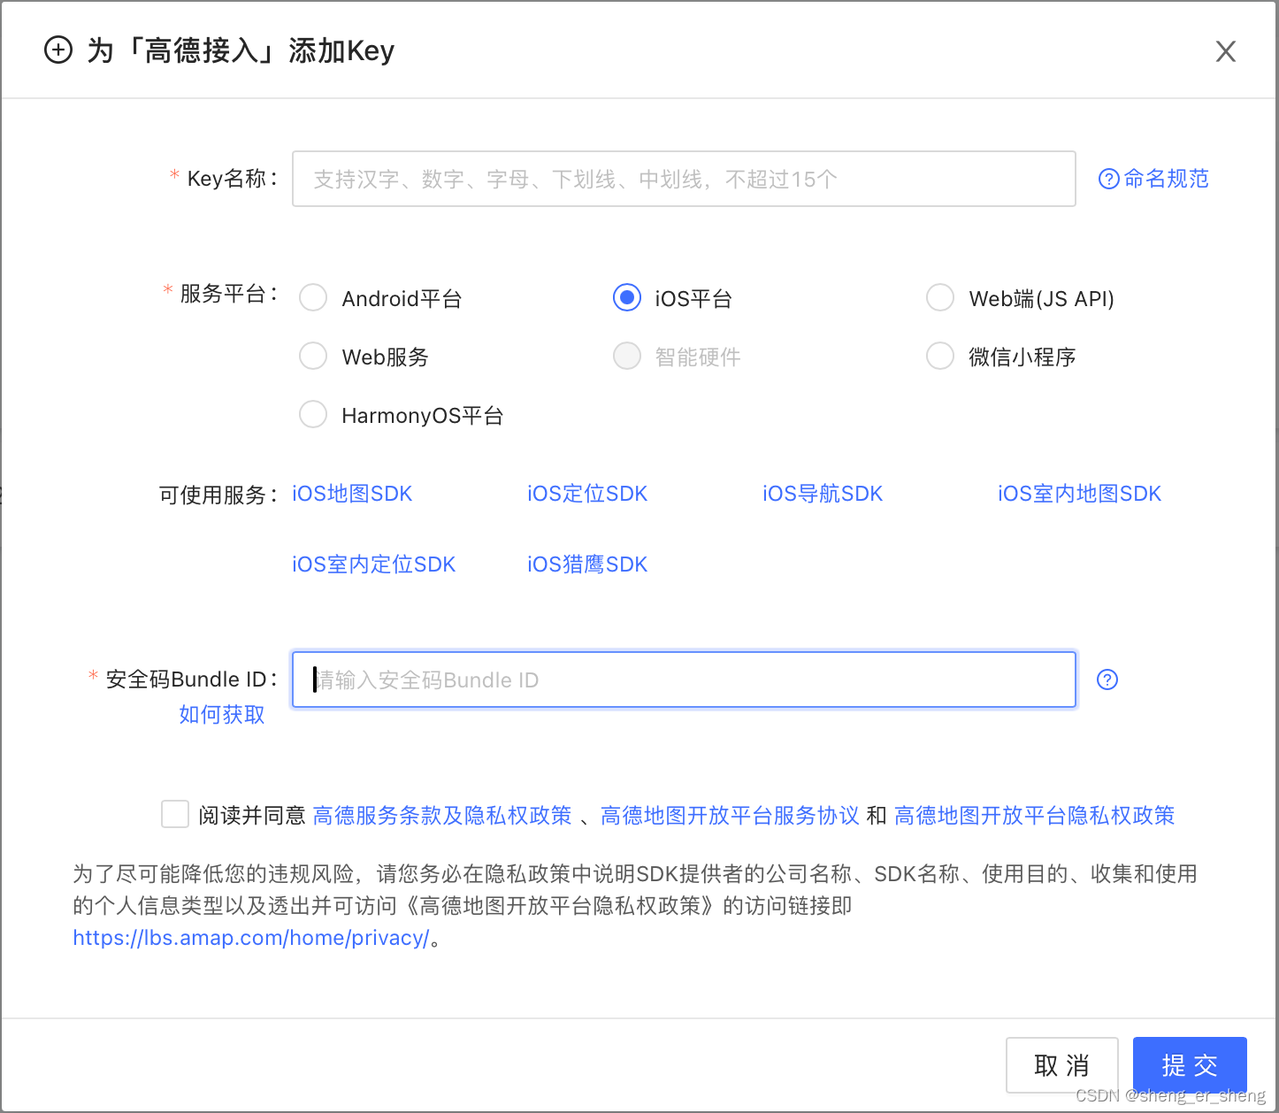Select the HarmonyOS平台 radio button
This screenshot has width=1279, height=1113.
click(x=313, y=415)
